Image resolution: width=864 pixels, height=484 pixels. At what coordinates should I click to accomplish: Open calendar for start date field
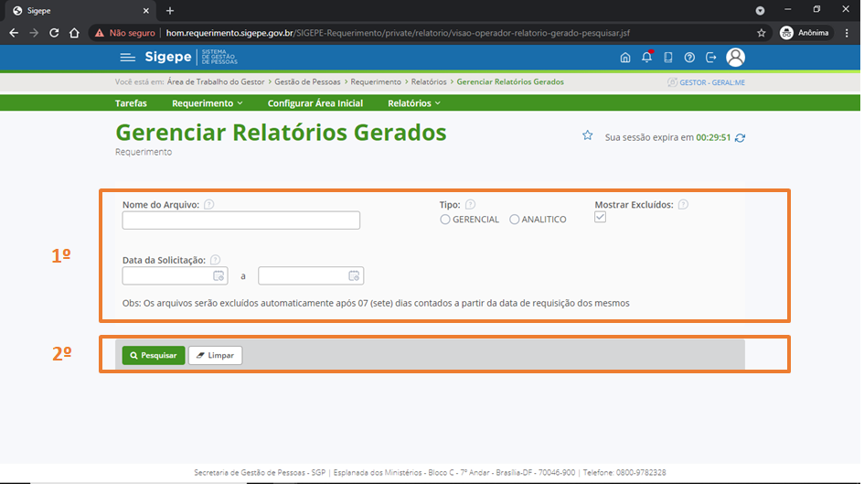pyautogui.click(x=219, y=275)
